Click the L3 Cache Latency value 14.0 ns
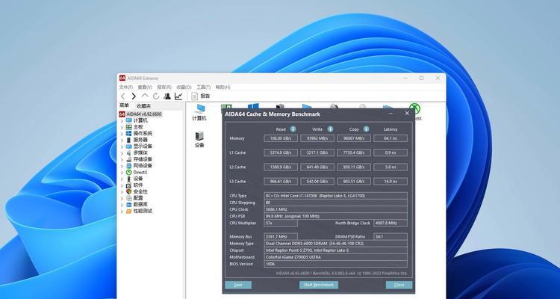This screenshot has width=560, height=299. (x=391, y=182)
